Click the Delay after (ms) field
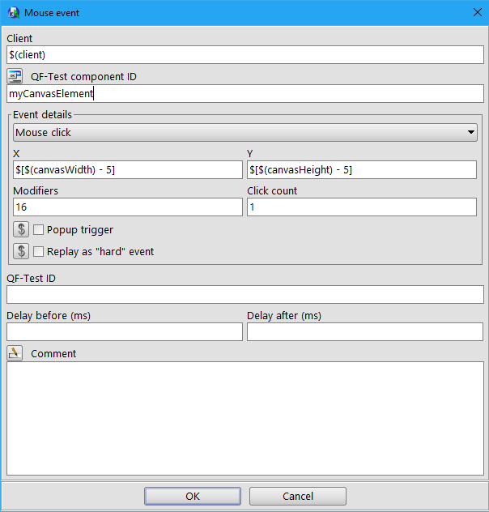 pos(365,331)
